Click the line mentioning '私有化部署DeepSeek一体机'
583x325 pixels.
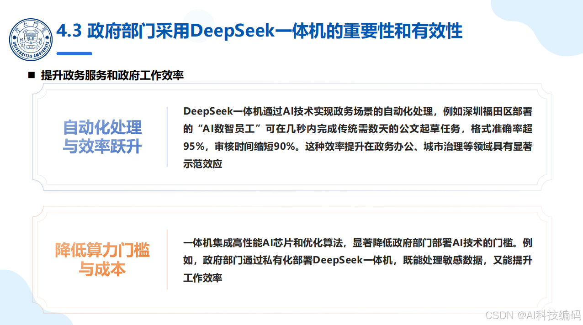(358, 260)
